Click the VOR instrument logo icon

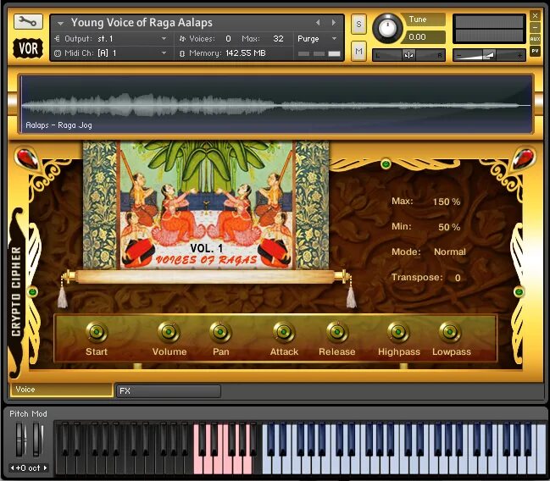coord(28,48)
